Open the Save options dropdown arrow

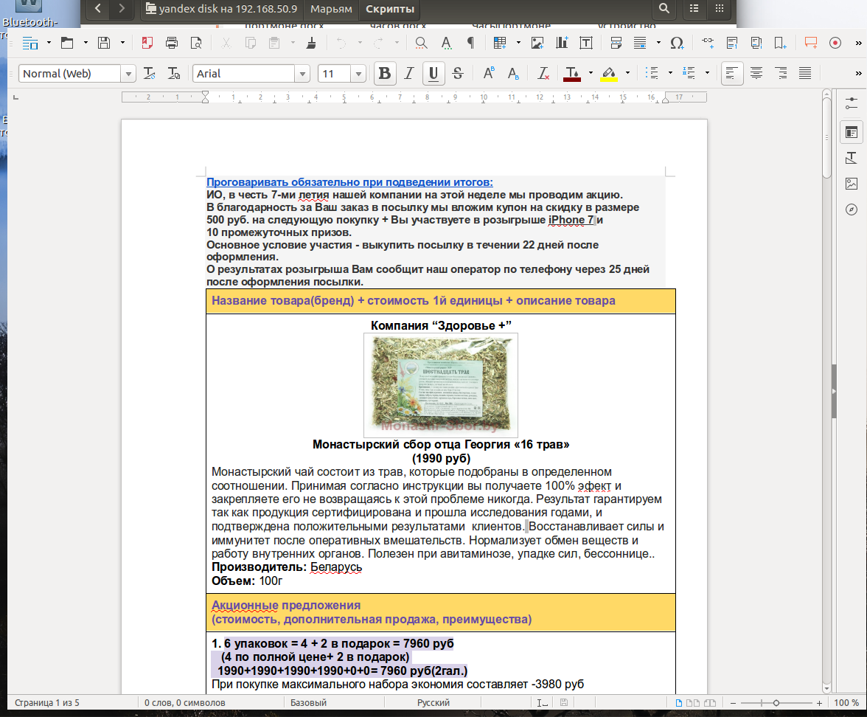click(x=122, y=43)
